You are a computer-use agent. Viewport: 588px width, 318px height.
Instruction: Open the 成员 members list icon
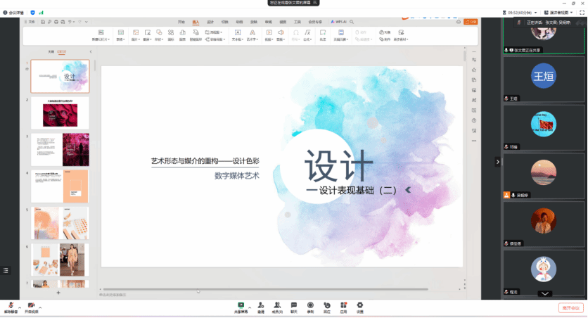[276, 307]
